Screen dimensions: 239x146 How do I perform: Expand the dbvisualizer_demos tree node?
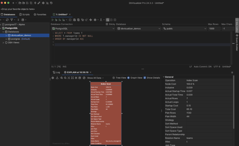(x=6, y=35)
